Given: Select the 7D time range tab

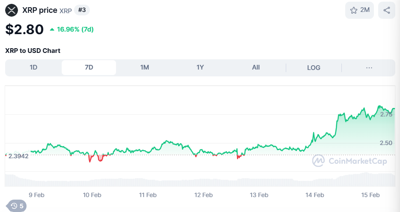Looking at the screenshot, I should click(89, 67).
